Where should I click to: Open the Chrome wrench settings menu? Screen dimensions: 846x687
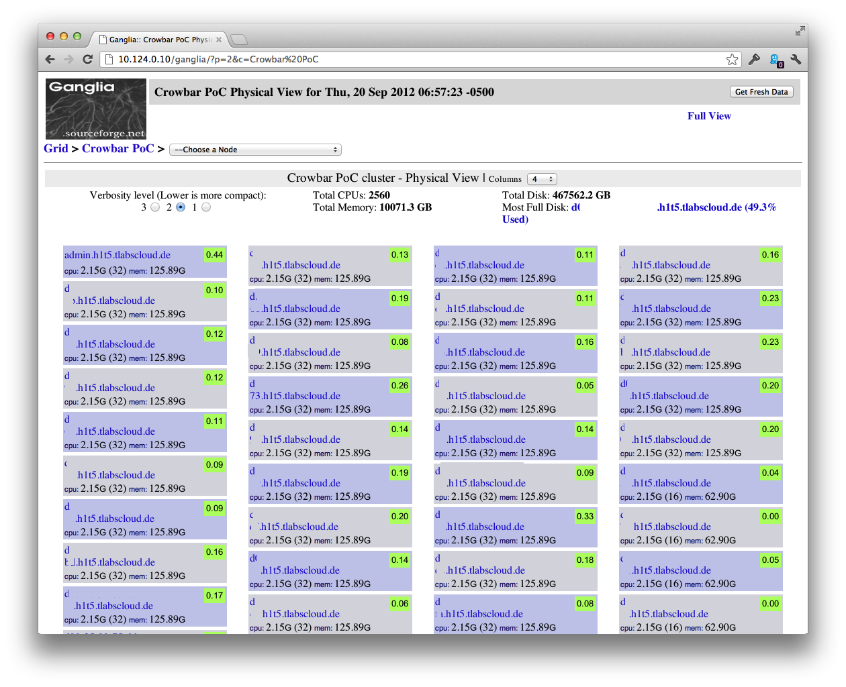coord(796,60)
